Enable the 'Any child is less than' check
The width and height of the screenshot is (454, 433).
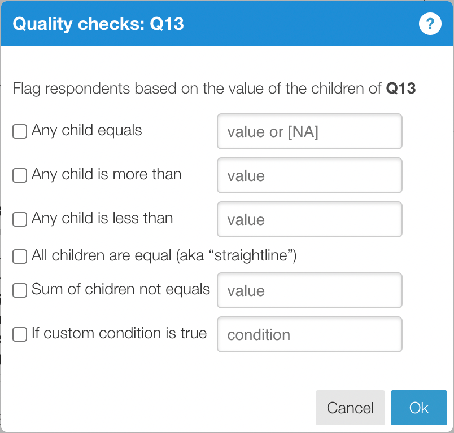point(19,219)
